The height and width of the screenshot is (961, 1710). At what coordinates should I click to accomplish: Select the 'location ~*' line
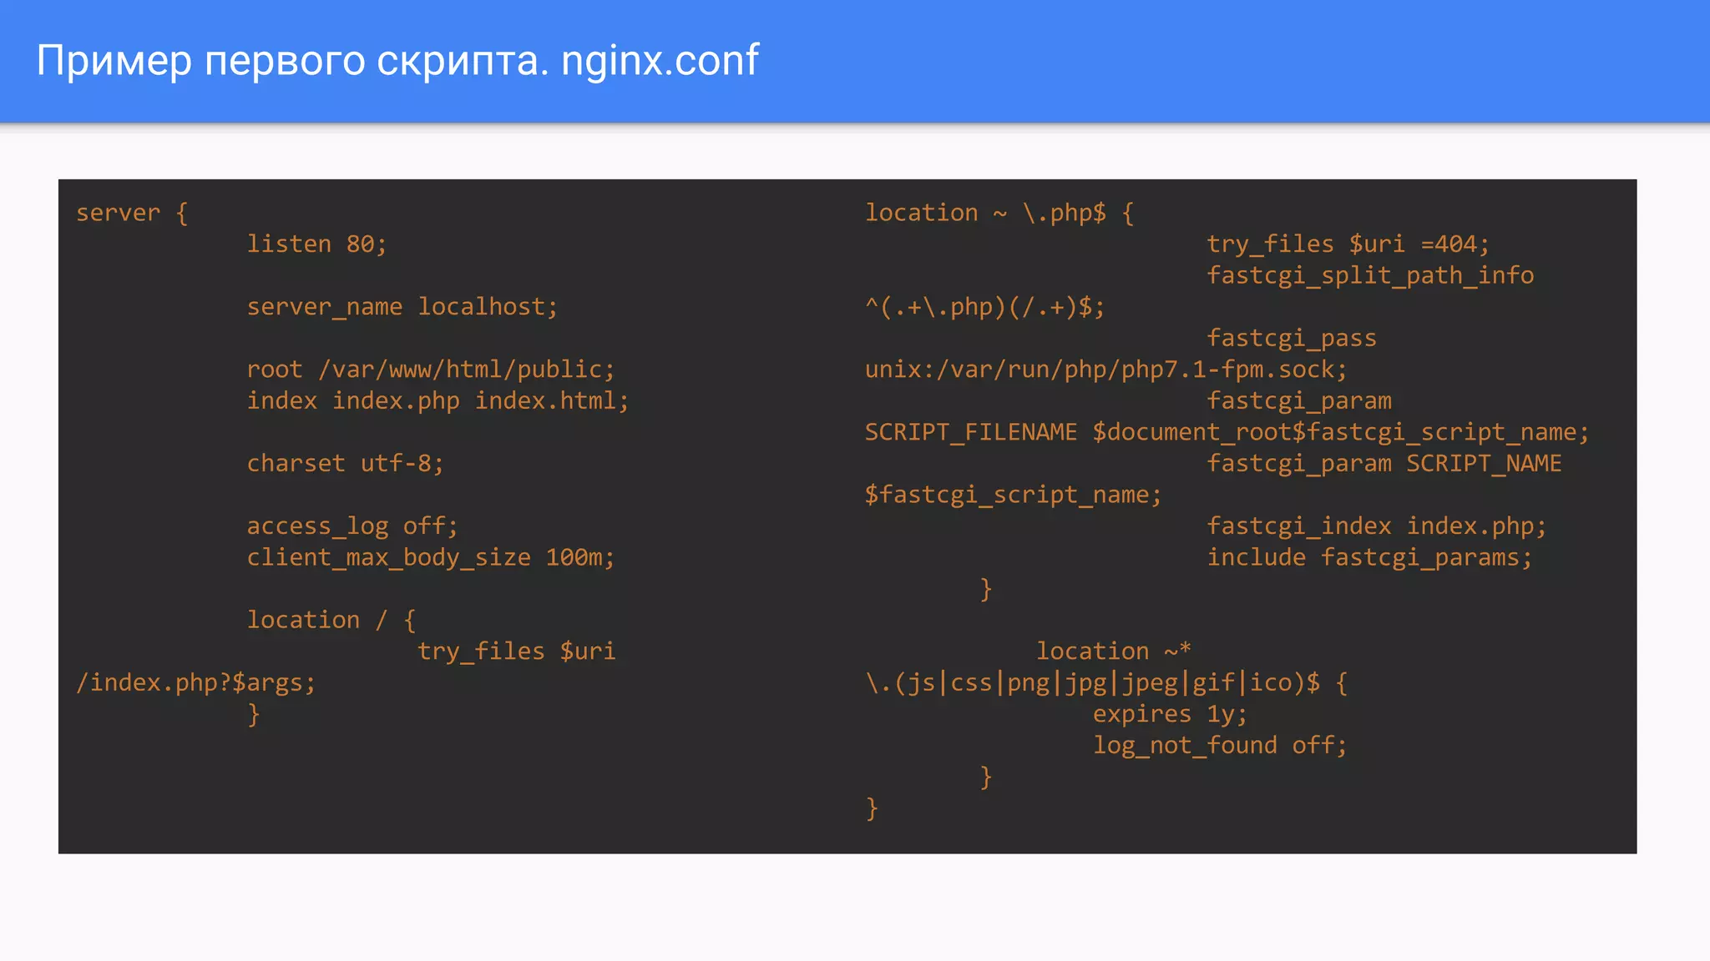pyautogui.click(x=1114, y=652)
